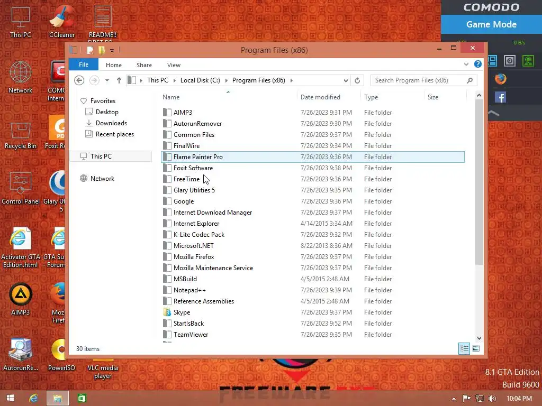Open the Share ribbon tab
Screen dimensions: 542x406
pyautogui.click(x=144, y=65)
